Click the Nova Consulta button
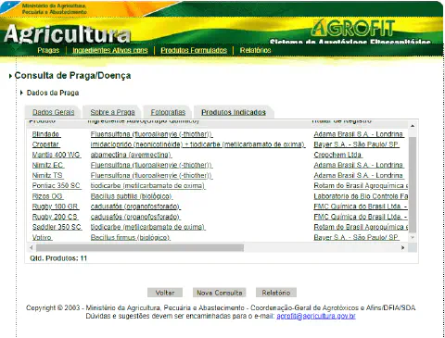Screen dimensions: 445x338 click(220, 293)
